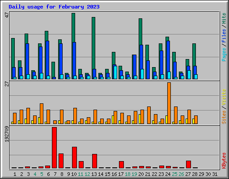This screenshot has height=179, width=229.
Task: Select the blue Files bar for day 19
Action: tap(135, 65)
